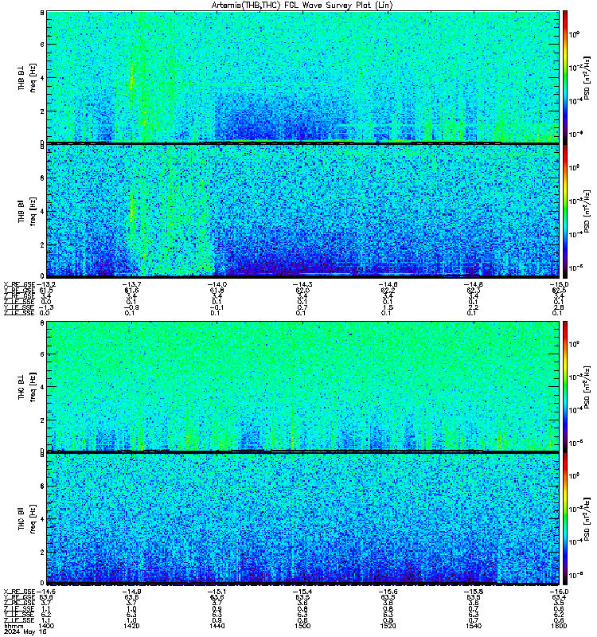
Task: Click PSD [nT²/Hz] label of THC B∥ colorbar
Action: 587,519
